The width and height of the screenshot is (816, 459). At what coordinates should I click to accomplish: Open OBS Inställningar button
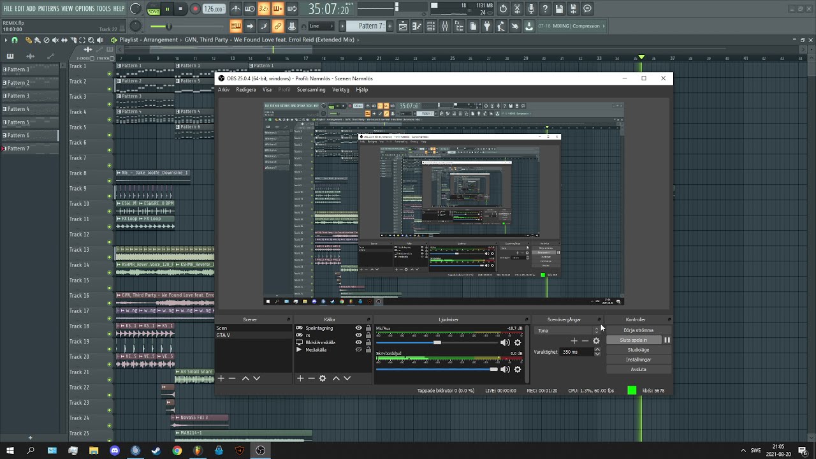point(638,360)
